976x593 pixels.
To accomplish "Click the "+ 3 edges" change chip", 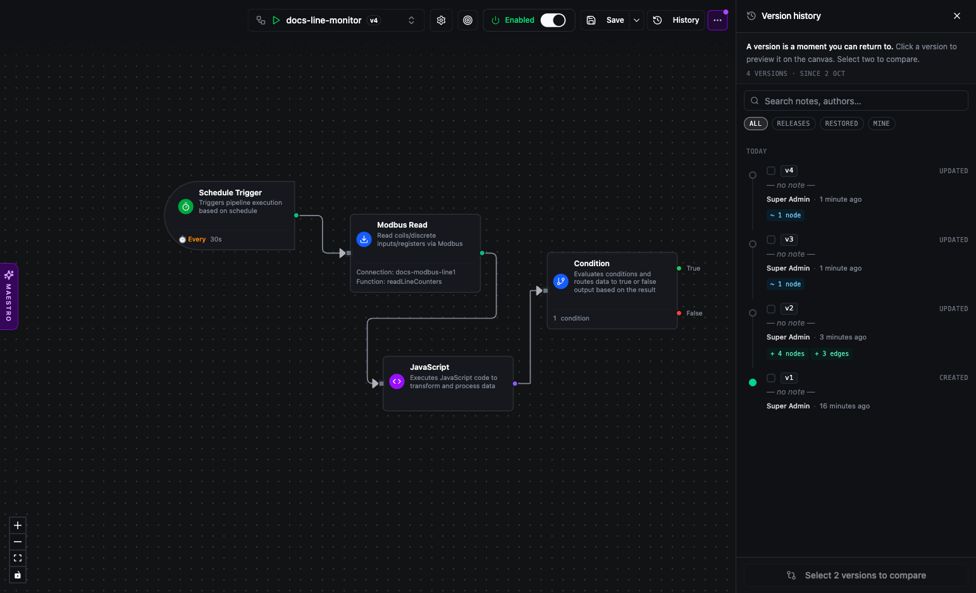I will [x=832, y=354].
